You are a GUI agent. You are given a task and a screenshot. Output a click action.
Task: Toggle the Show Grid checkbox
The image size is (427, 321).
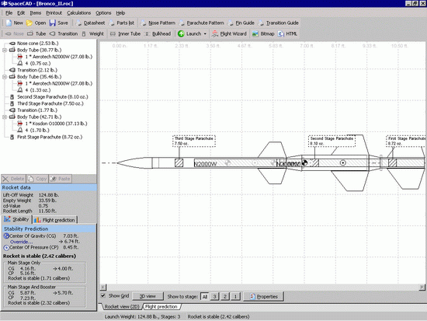pyautogui.click(x=103, y=295)
